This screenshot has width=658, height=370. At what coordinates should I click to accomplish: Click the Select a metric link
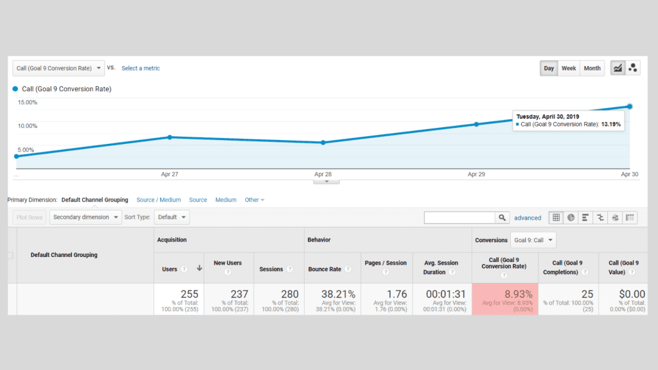[140, 68]
